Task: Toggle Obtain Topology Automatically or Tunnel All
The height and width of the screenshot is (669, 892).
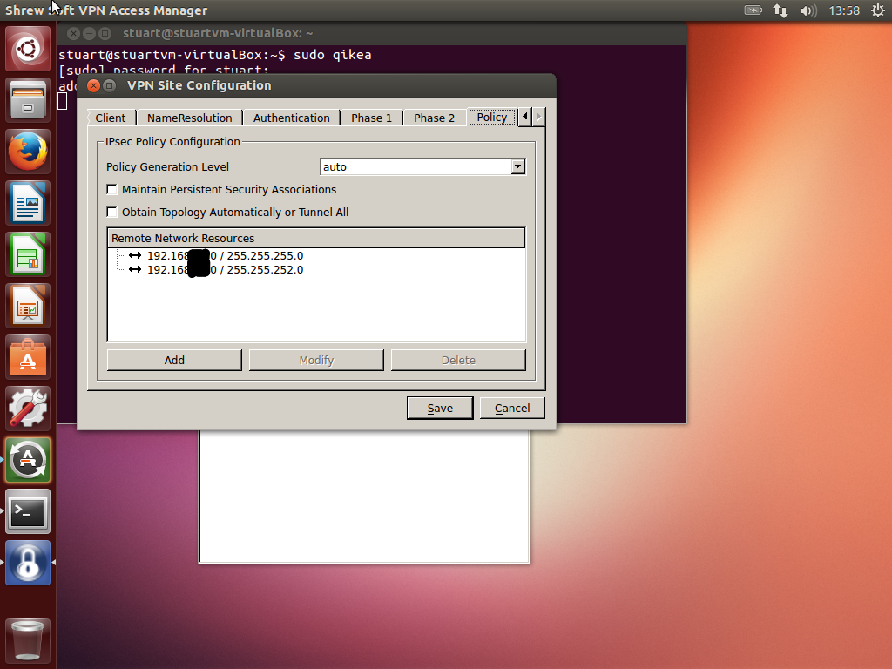Action: [112, 213]
